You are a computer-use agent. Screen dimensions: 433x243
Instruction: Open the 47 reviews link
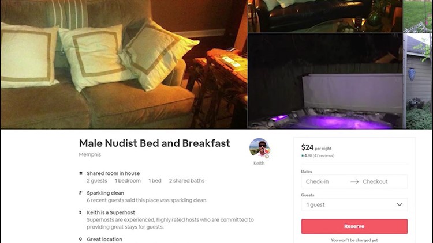click(x=323, y=155)
